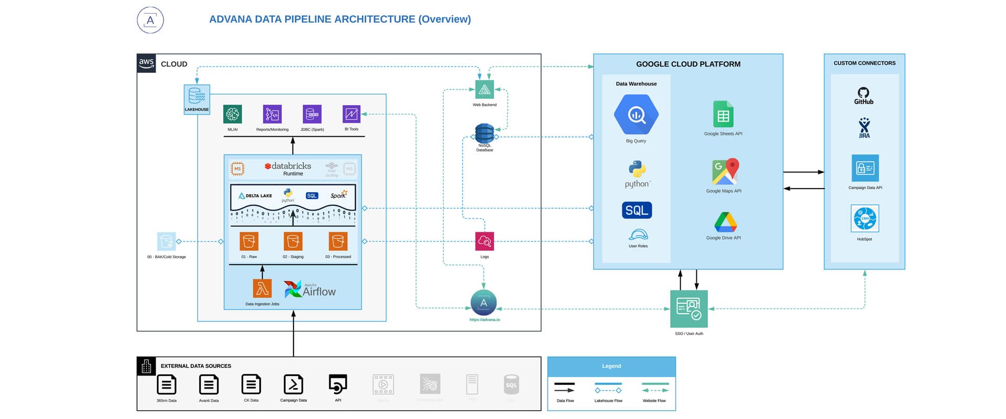
Task: Click the 03 - Processed bucket icon
Action: coord(338,241)
